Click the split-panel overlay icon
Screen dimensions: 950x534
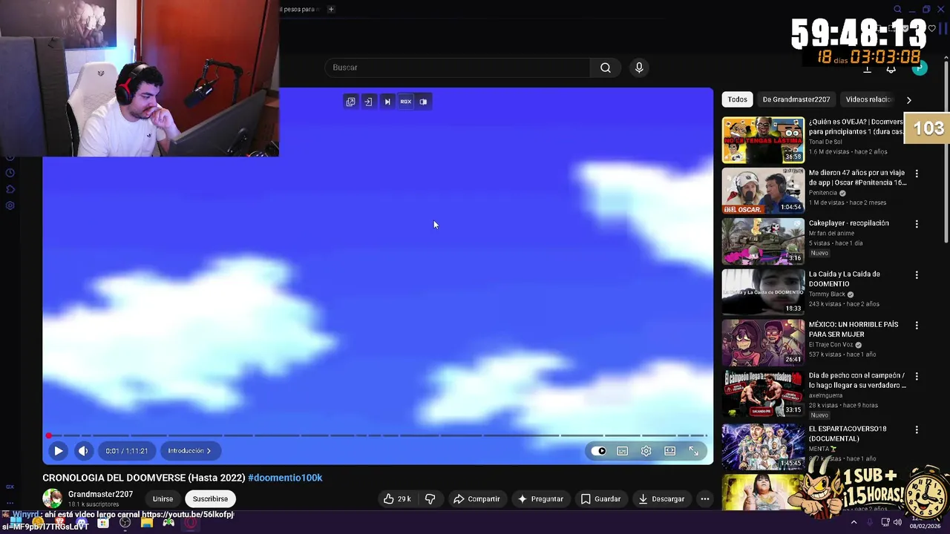423,102
